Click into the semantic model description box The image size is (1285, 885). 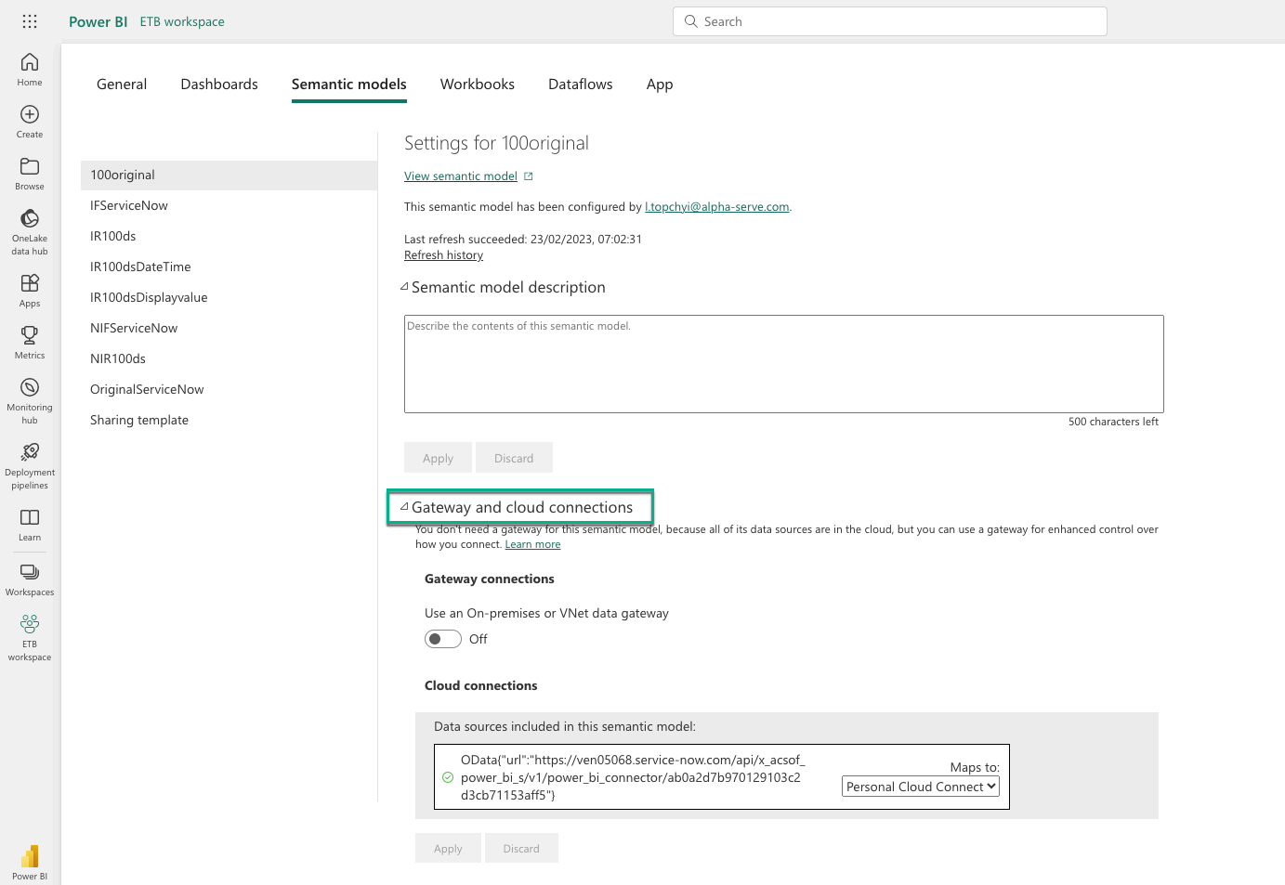pos(783,363)
